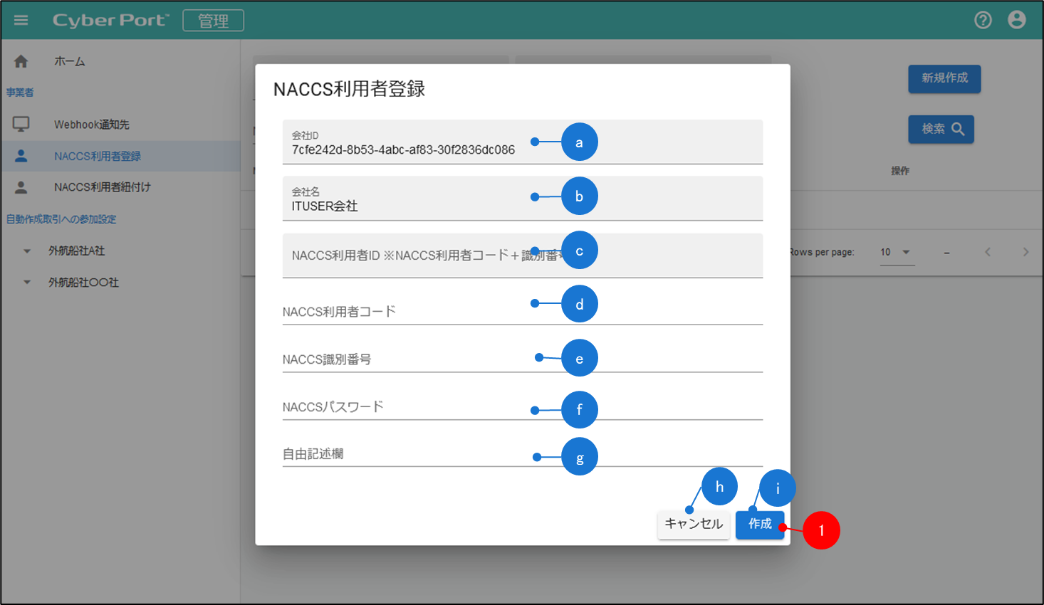
Task: Expand the 外航船社A社 tree item
Action: 27,251
